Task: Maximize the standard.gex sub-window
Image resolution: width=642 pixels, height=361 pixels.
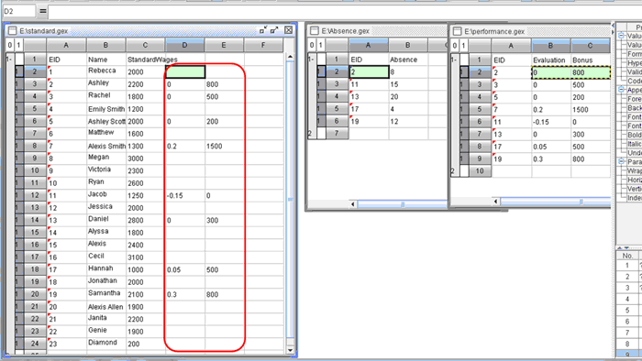Action: tap(274, 30)
